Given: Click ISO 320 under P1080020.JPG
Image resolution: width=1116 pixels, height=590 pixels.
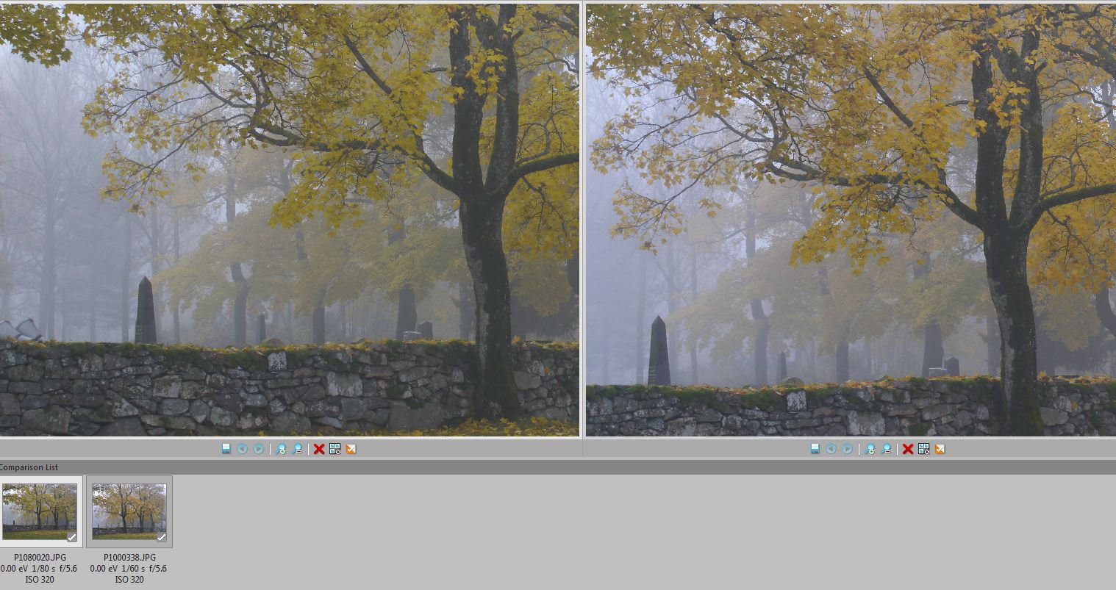Looking at the screenshot, I should point(40,580).
